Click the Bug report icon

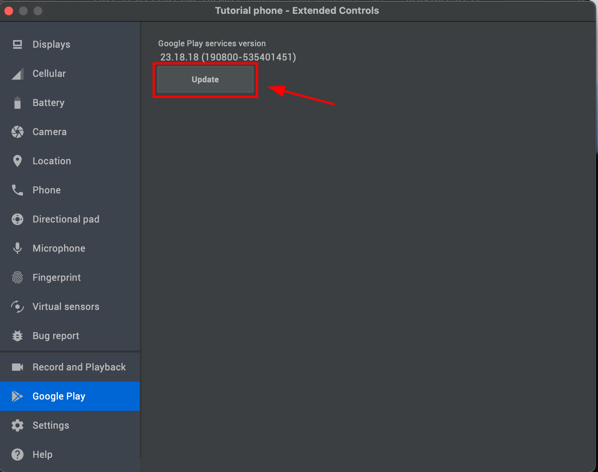coord(17,336)
